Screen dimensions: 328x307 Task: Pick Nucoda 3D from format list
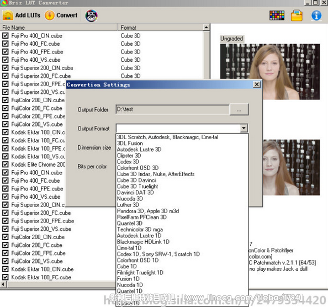tap(130, 199)
